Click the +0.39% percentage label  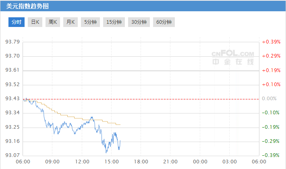271,42
